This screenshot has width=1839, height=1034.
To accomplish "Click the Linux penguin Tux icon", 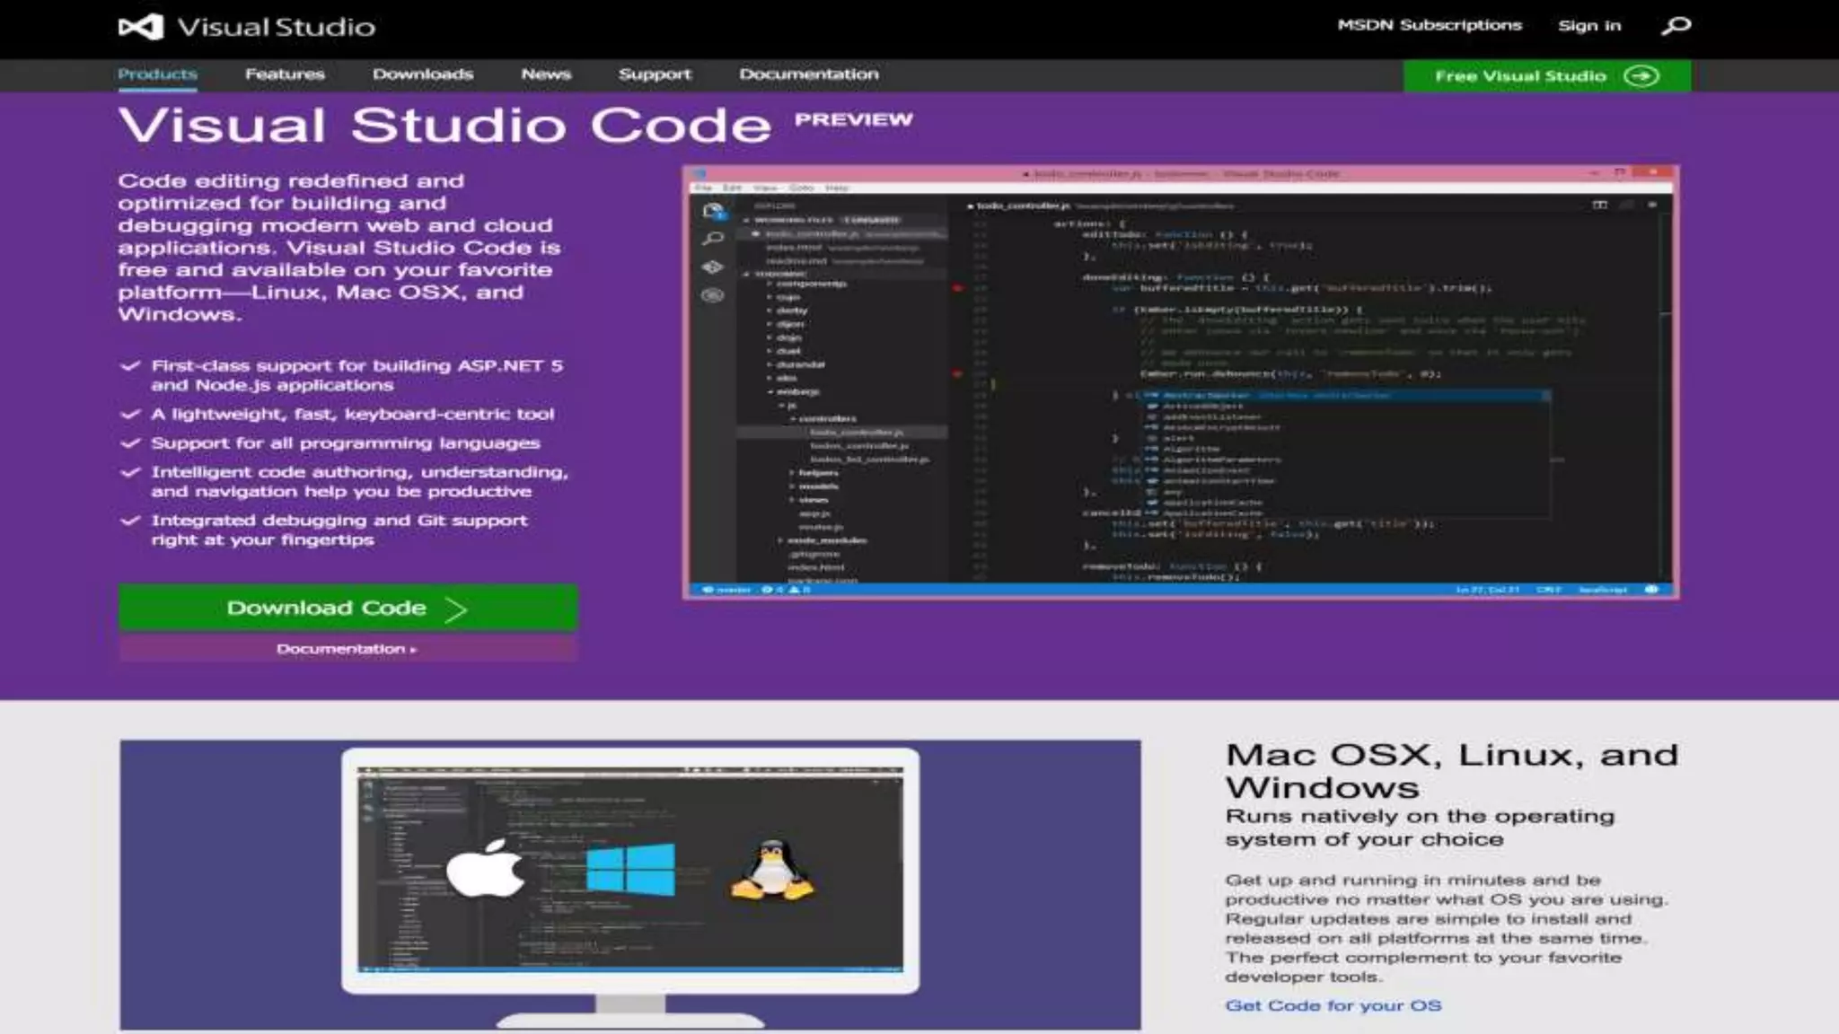I will click(771, 869).
